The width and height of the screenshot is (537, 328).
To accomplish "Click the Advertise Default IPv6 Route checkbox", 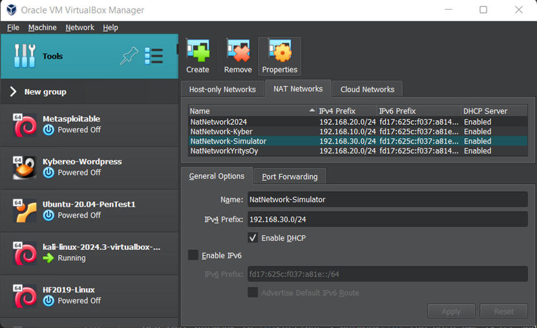I will tap(253, 292).
